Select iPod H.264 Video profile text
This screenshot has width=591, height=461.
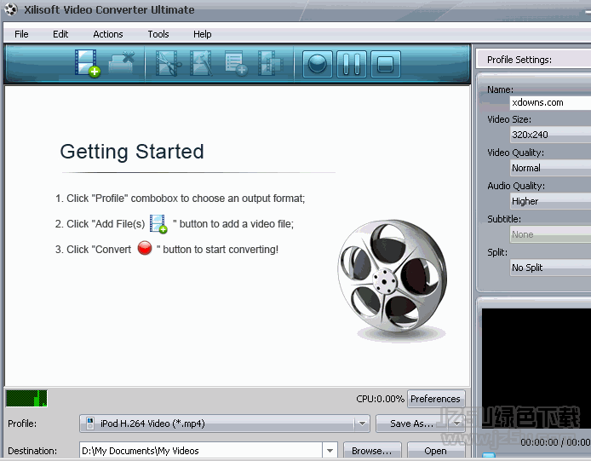point(152,424)
